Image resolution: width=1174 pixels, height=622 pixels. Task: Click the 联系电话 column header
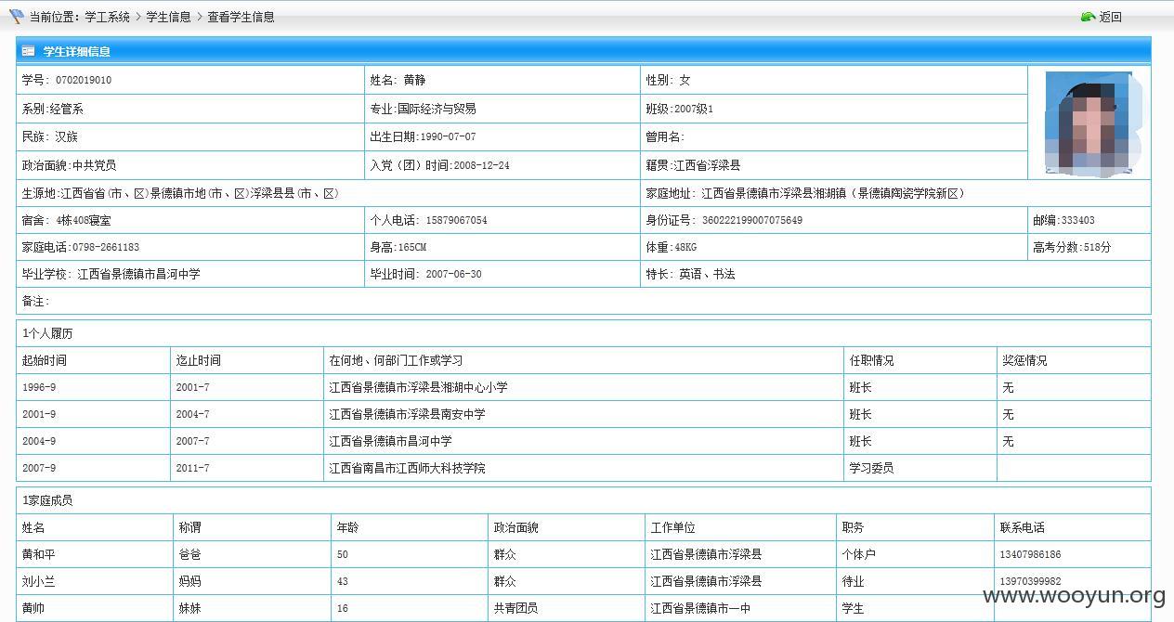coord(1073,527)
